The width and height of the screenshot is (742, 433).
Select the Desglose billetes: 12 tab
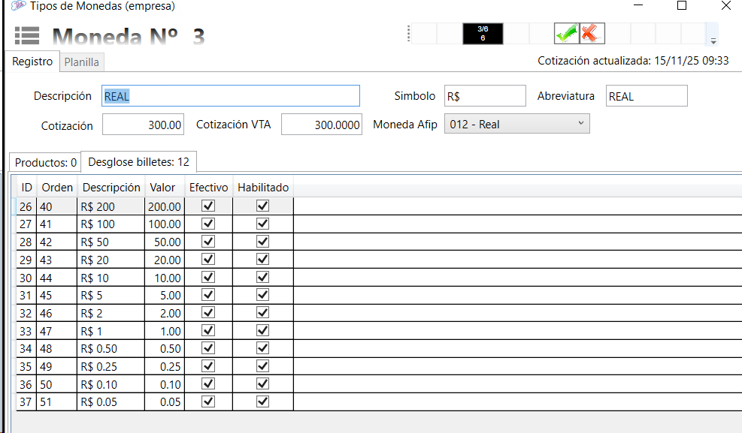pos(138,162)
